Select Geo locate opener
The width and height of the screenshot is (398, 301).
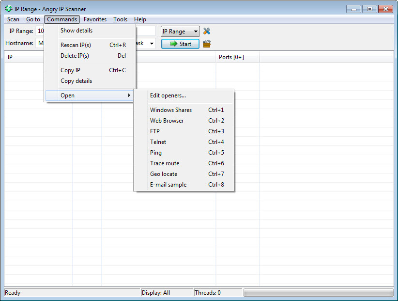pos(184,174)
